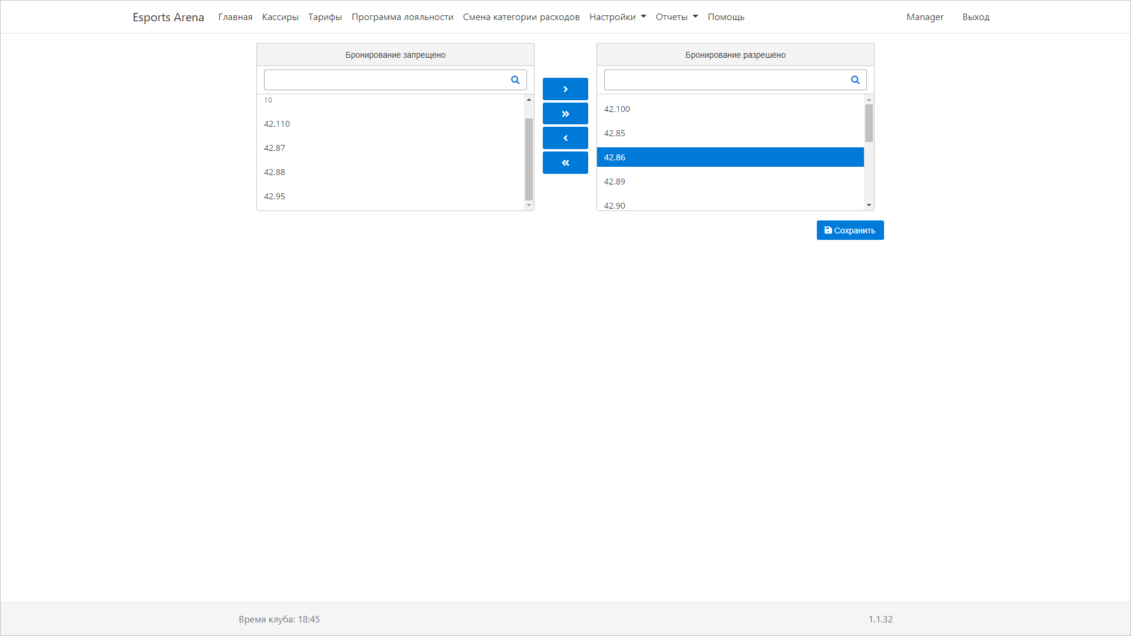The image size is (1131, 636).
Task: Expand the Настройки dropdown menu
Action: click(x=617, y=17)
